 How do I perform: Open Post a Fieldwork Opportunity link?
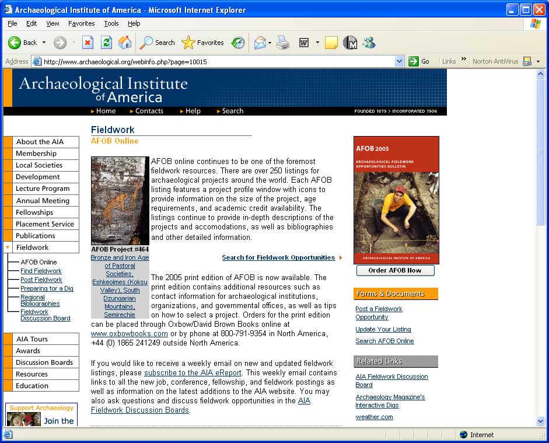[379, 313]
